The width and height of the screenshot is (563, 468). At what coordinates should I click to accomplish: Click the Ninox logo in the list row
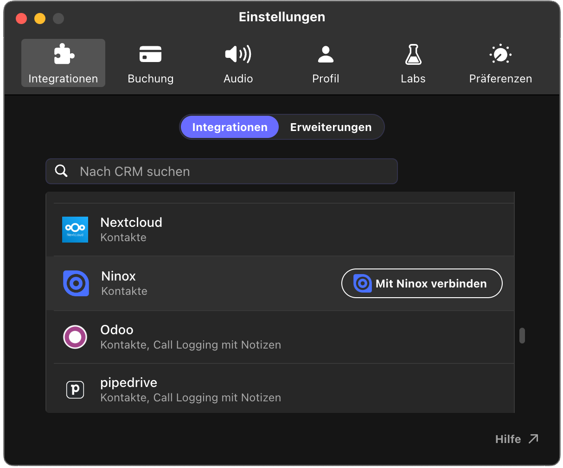[76, 283]
